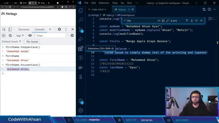Show more menus via title bar ellipsis

pyautogui.click(x=137, y=3)
